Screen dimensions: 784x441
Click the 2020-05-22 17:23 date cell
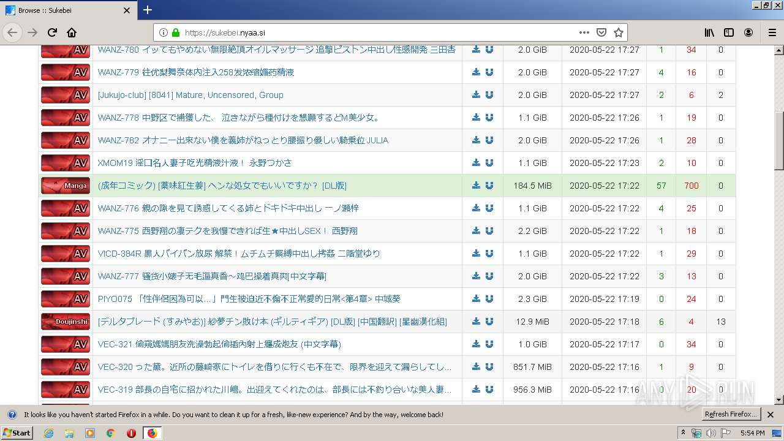tap(604, 163)
